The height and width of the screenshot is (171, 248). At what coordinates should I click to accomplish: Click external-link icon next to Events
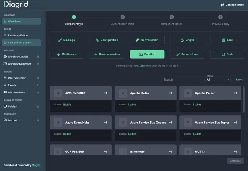point(38,85)
